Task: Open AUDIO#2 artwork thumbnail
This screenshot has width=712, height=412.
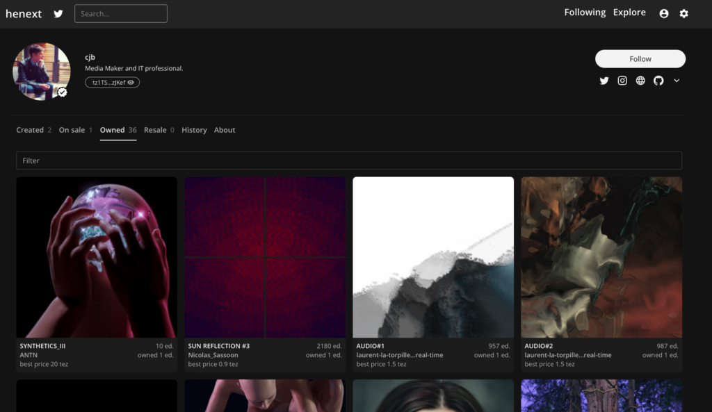Action: coord(601,257)
